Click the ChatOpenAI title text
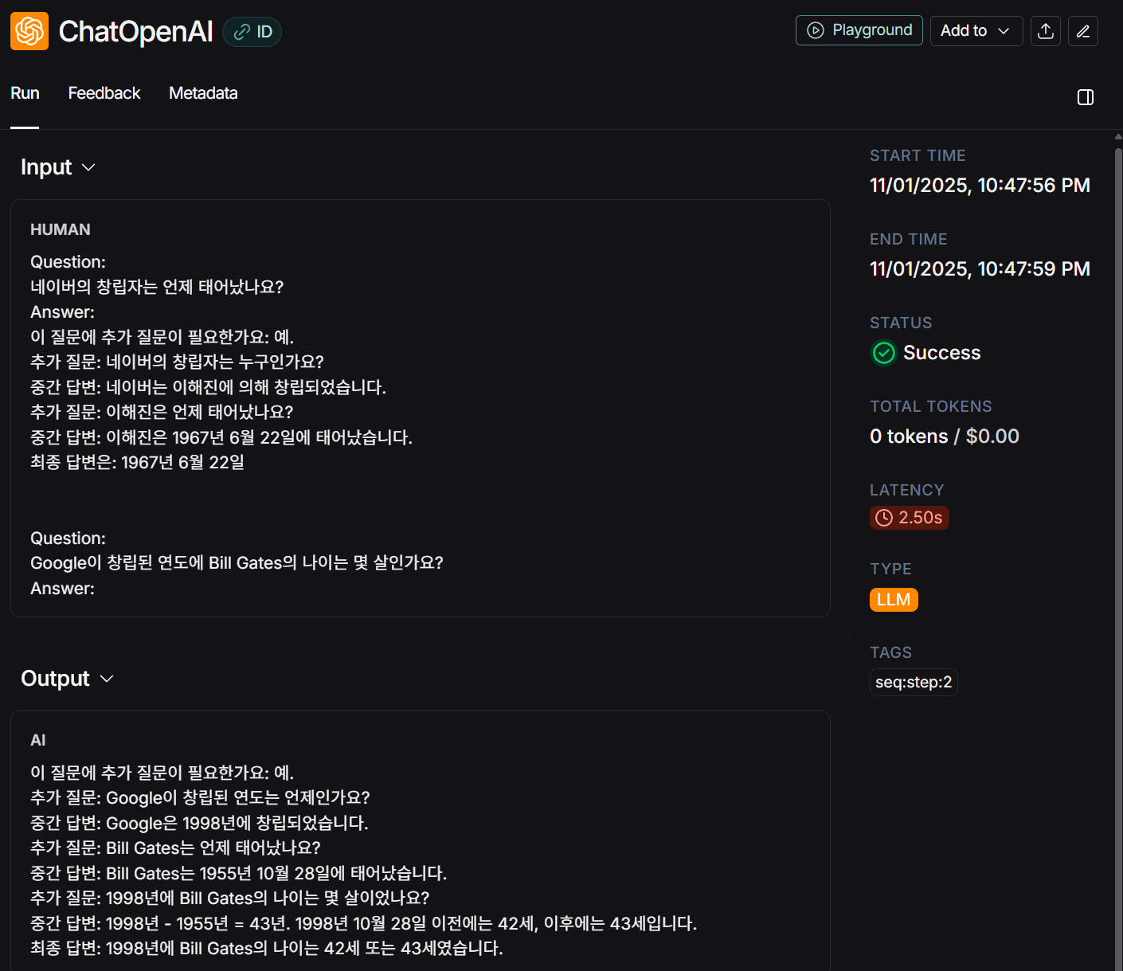Screen dimensions: 1123x971 (136, 32)
